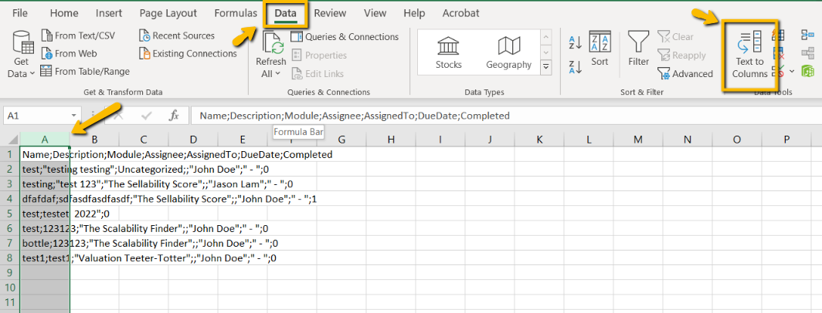Click row starting with 'bottle;123123'
The height and width of the screenshot is (313, 822).
pos(149,244)
